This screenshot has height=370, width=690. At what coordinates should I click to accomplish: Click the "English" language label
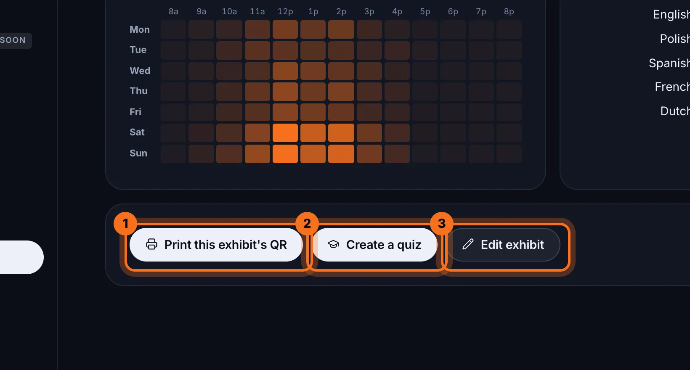pos(671,14)
